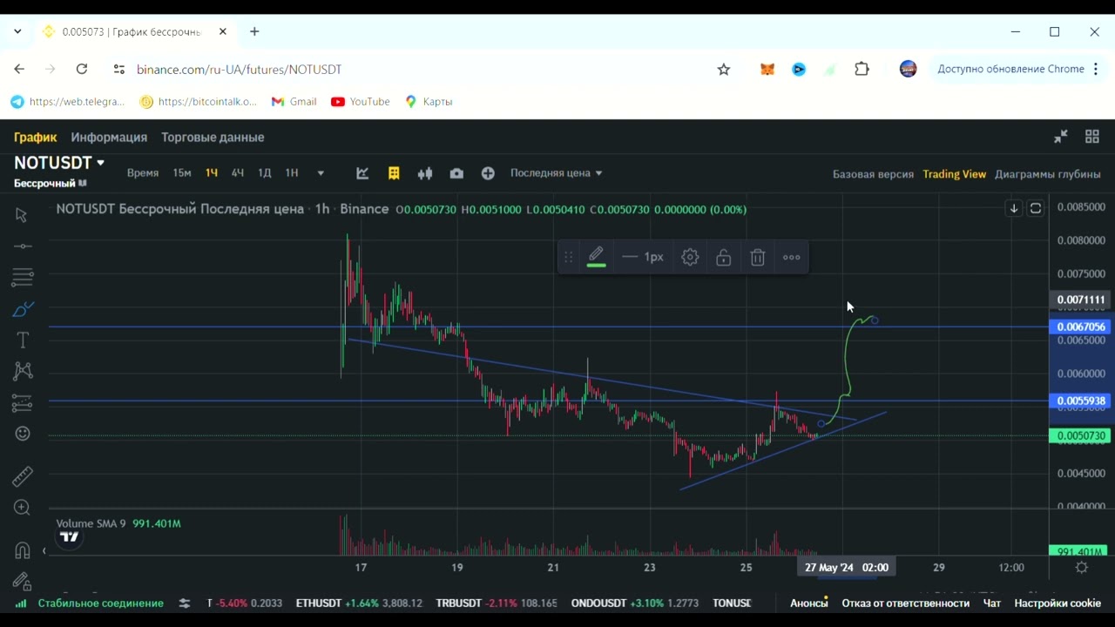Switch to Базовая версия chart

(x=873, y=174)
